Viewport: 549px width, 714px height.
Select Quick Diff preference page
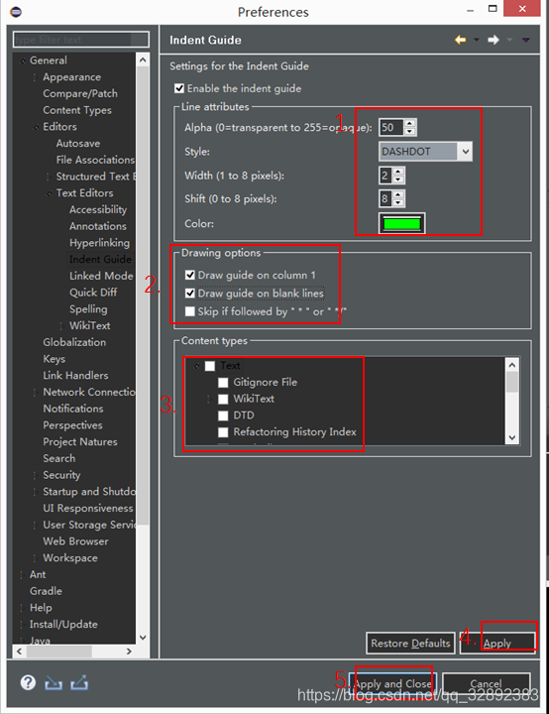coord(93,293)
